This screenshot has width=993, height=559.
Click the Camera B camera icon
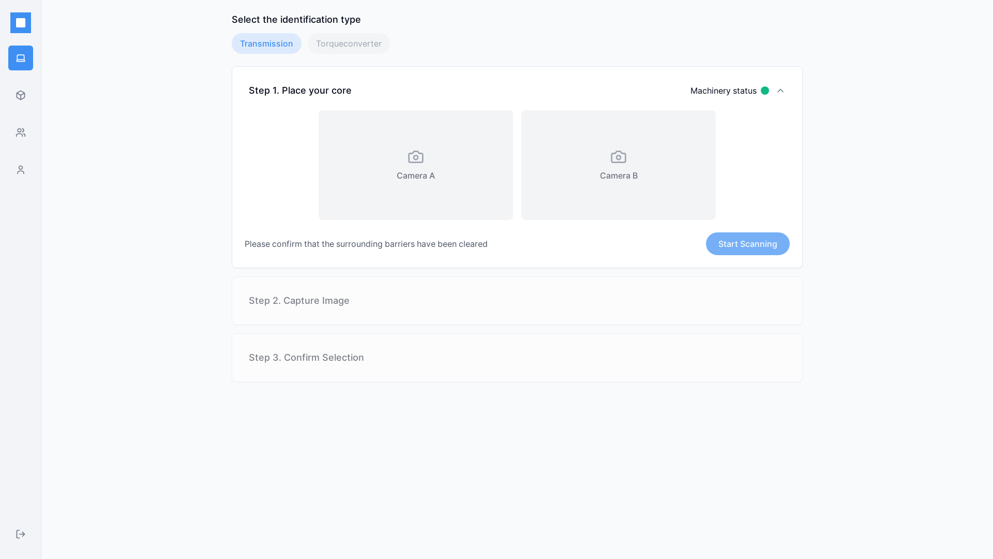619,157
